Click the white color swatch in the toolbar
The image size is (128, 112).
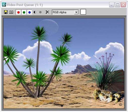point(83,12)
